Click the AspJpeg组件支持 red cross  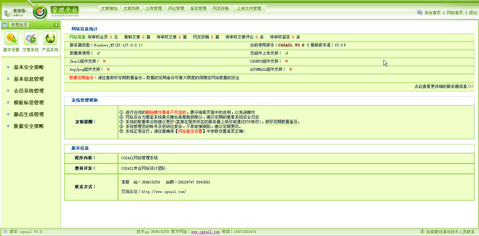tap(108, 69)
